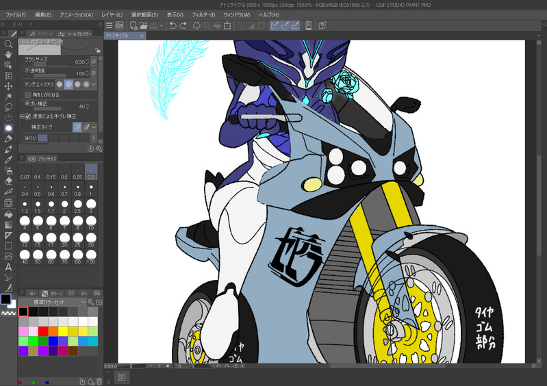Open the 標準カラーセット dropdown
This screenshot has height=386, width=547.
(51, 302)
